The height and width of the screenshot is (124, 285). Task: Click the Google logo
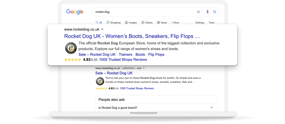click(x=75, y=12)
